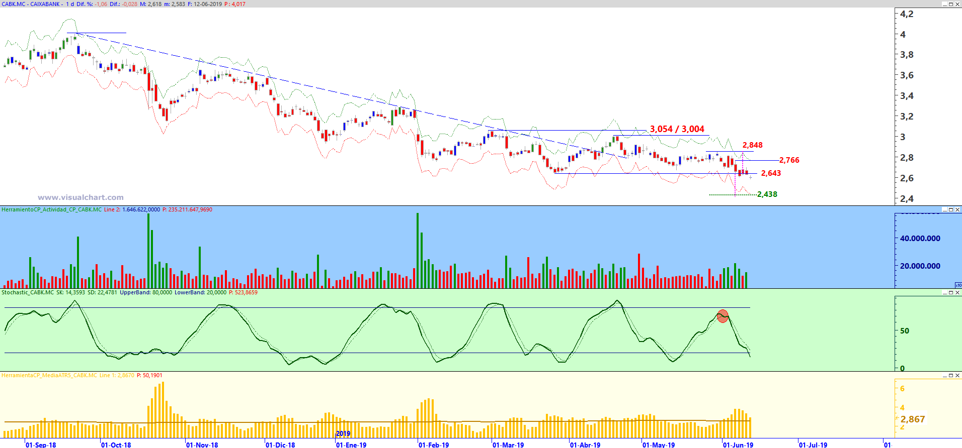Click the '2,848' price annotation

click(753, 145)
